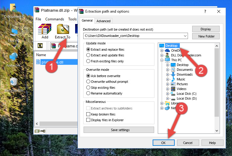This screenshot has height=156, width=232.
Task: Open Documents desktop shortcut icon
Action: pos(13,8)
